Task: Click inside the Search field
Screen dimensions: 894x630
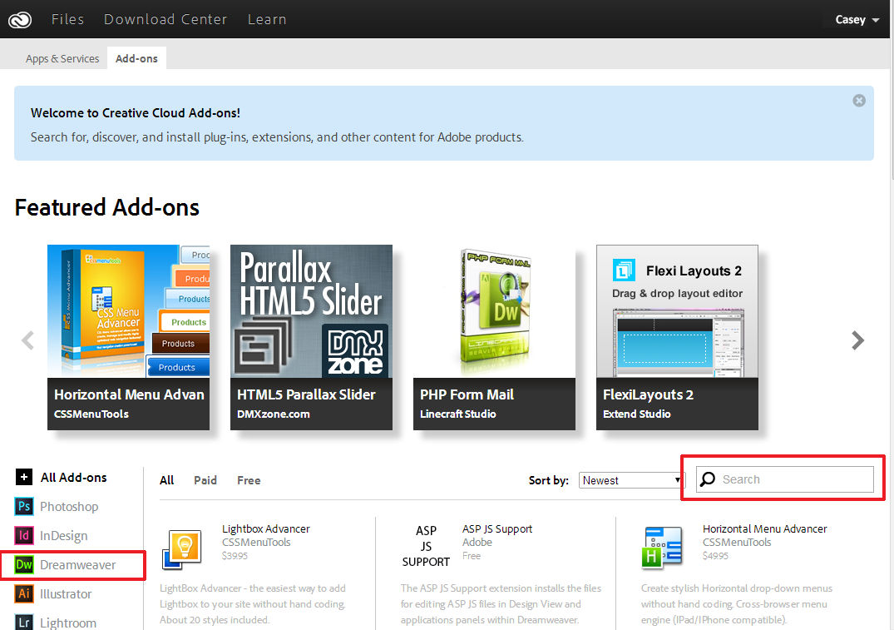Action: [x=782, y=479]
